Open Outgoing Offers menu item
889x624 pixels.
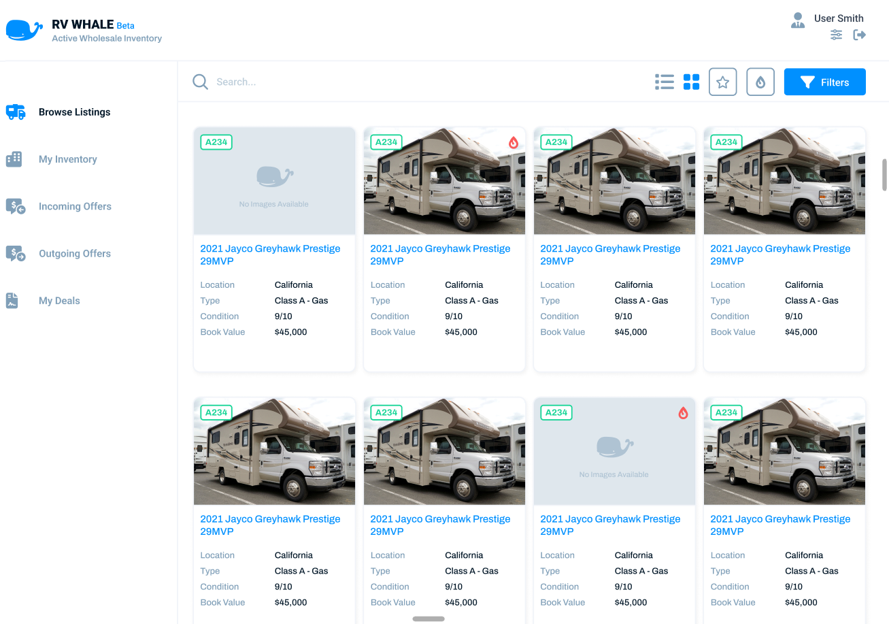(75, 253)
